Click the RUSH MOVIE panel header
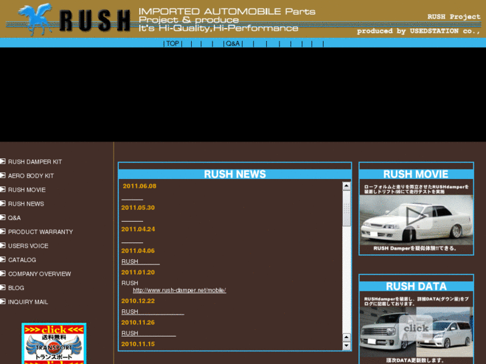 pyautogui.click(x=416, y=174)
